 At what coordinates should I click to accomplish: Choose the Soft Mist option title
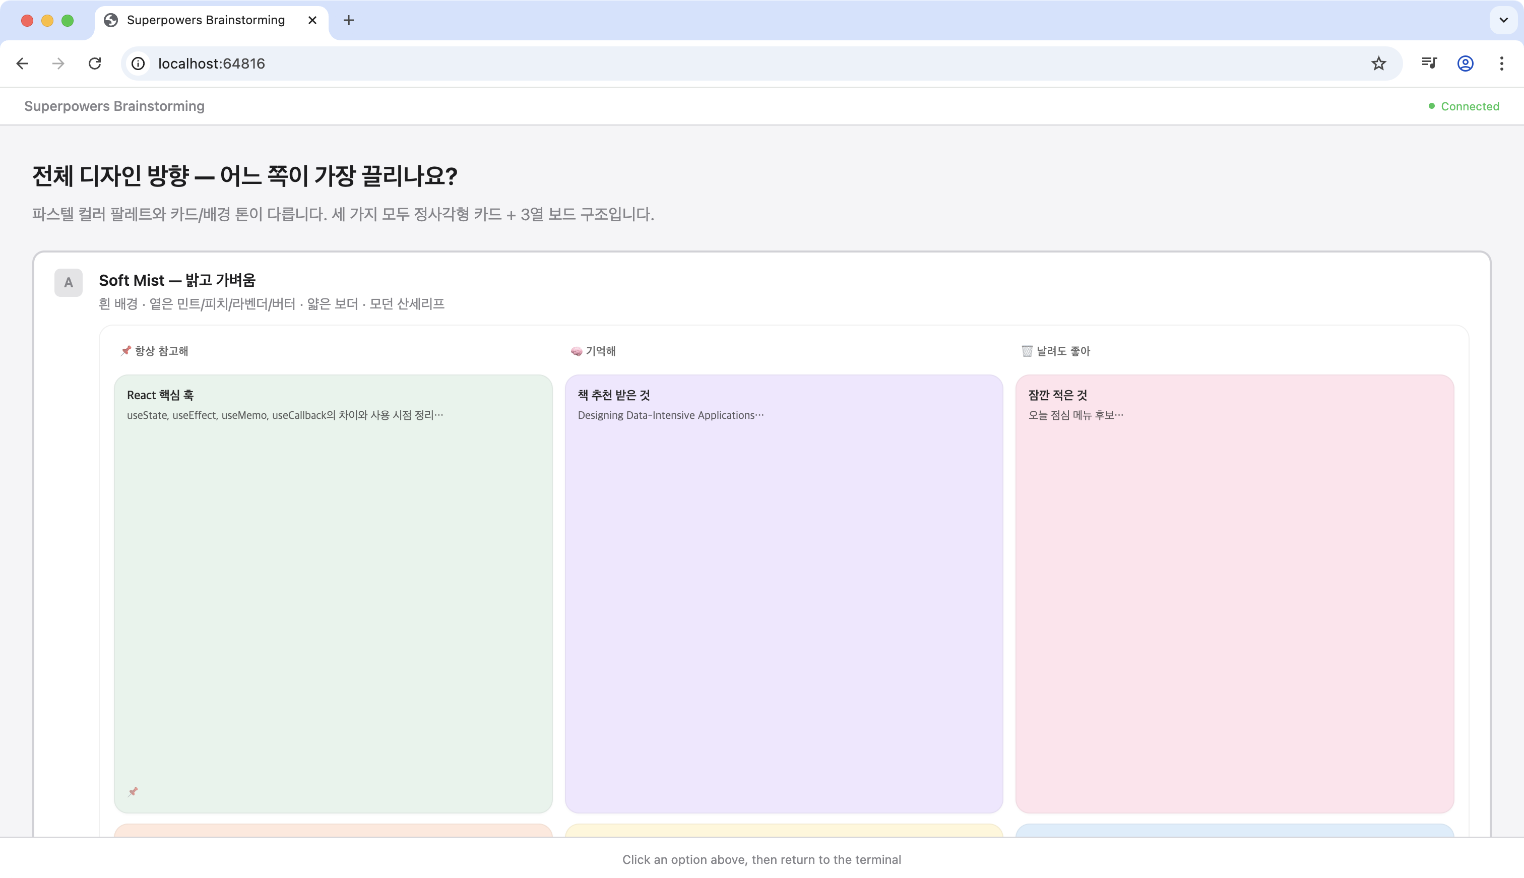click(177, 280)
